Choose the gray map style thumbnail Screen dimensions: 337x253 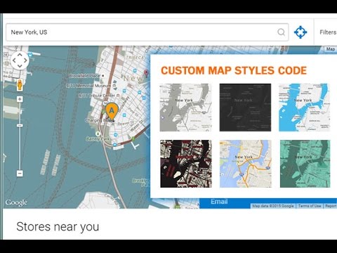(x=185, y=108)
